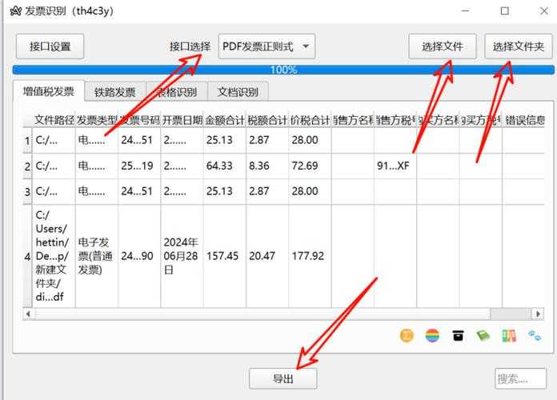Click the 选择文件 button
Image resolution: width=557 pixels, height=400 pixels.
443,46
